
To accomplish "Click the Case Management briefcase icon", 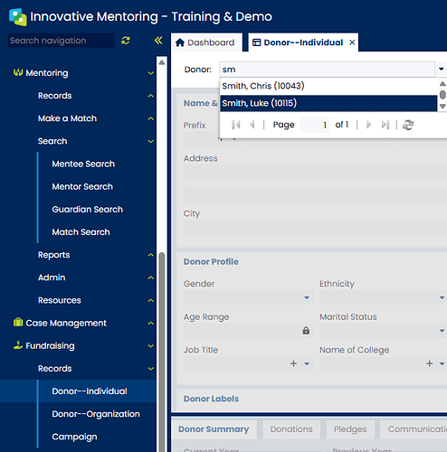I will (18, 323).
